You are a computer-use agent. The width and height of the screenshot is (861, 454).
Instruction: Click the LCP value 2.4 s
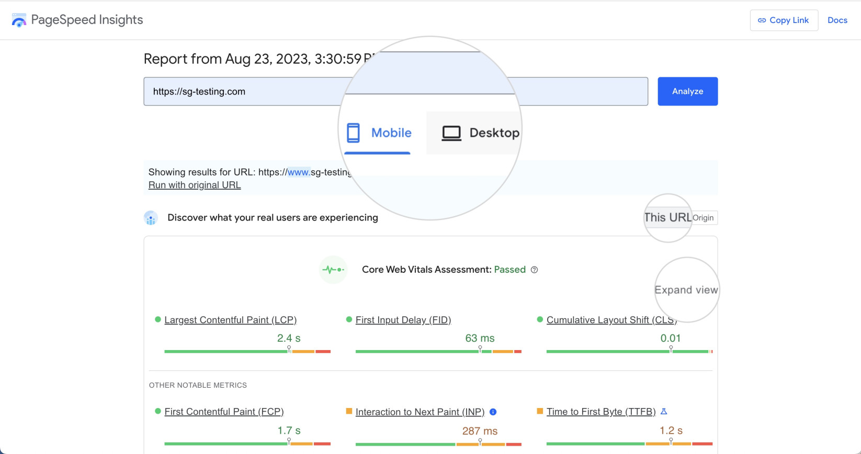tap(289, 338)
